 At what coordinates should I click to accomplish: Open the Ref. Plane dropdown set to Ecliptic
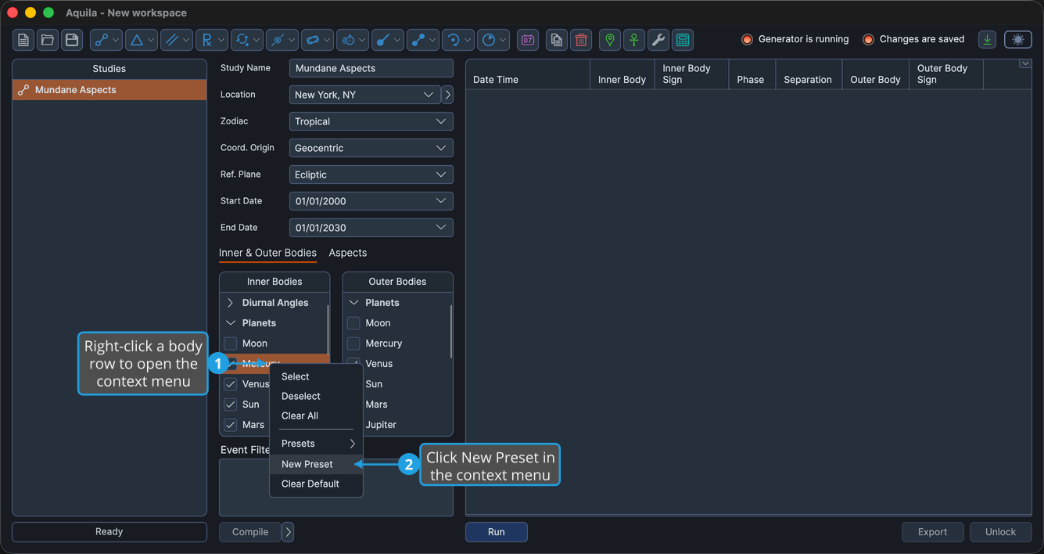click(x=371, y=174)
